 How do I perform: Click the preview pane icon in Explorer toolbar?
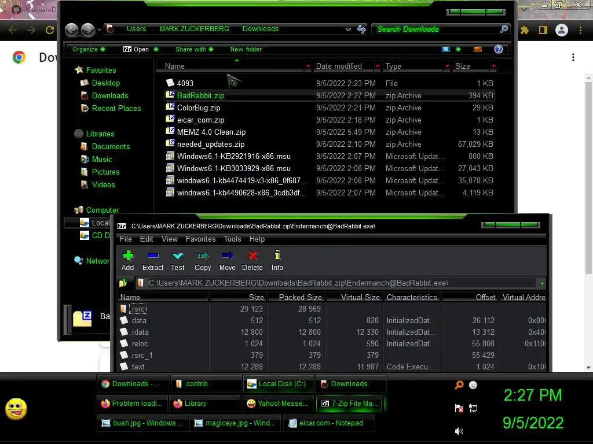click(478, 49)
